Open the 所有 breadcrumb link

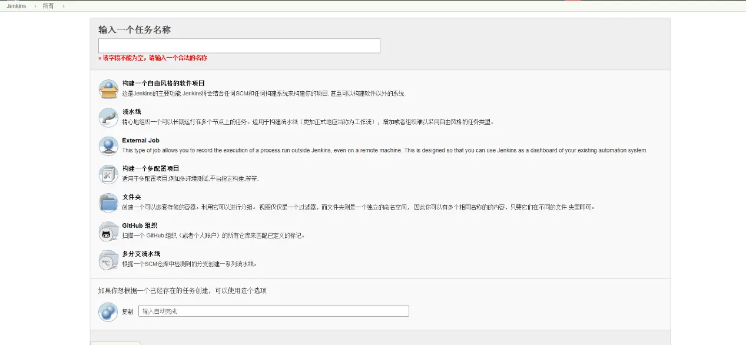coord(48,6)
